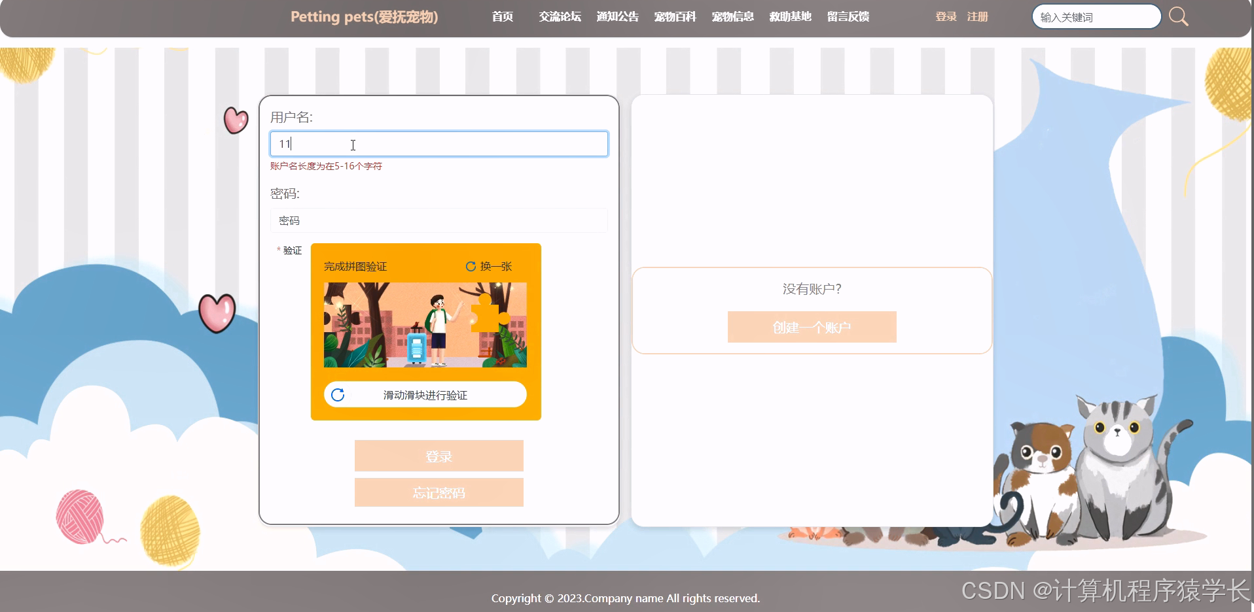Click the puzzle captcha image

coord(425,325)
